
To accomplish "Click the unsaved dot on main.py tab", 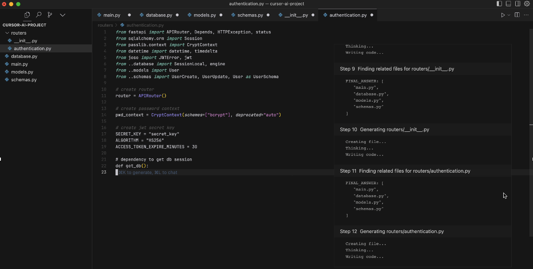I will tap(129, 15).
